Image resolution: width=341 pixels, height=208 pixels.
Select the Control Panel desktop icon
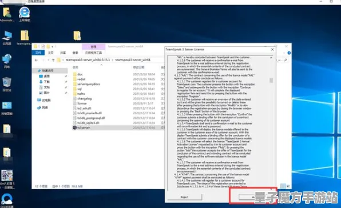click(x=7, y=107)
